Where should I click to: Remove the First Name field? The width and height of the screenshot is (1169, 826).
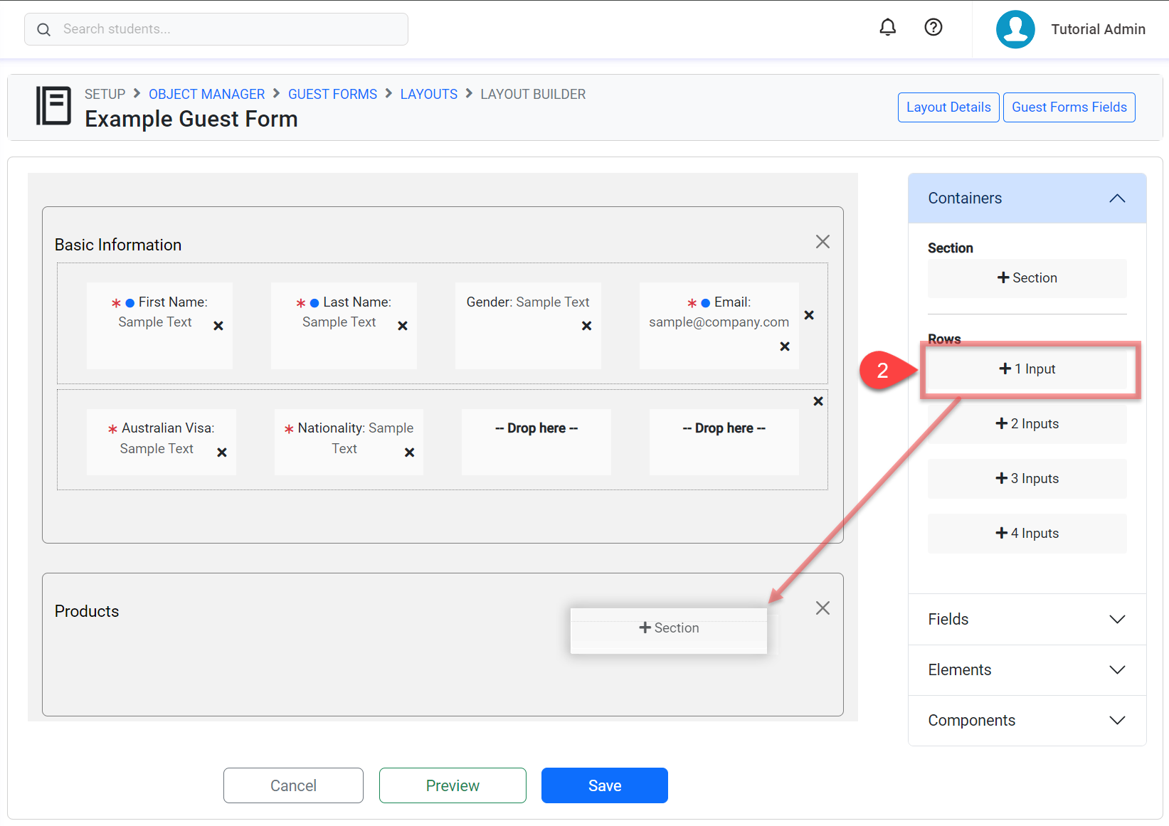218,326
